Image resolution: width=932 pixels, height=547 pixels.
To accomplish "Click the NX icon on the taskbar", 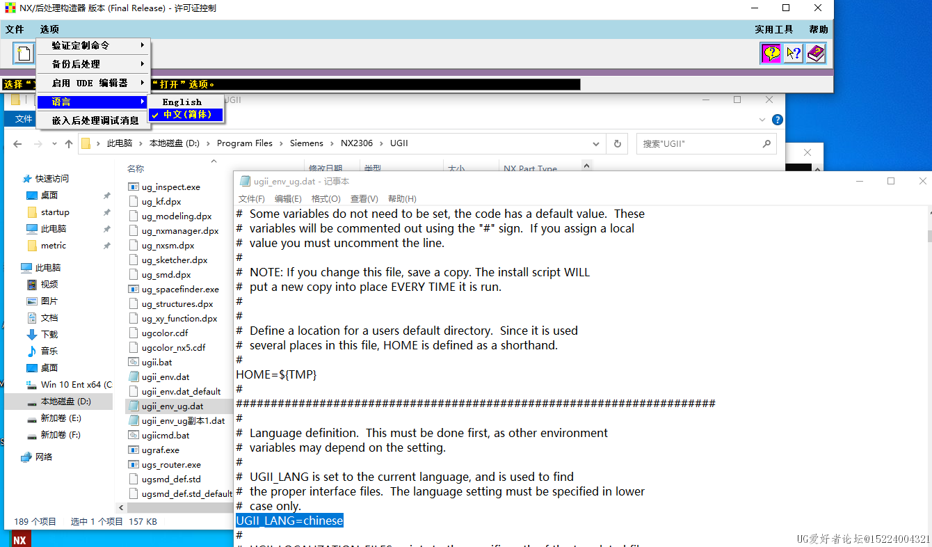I will (19, 540).
